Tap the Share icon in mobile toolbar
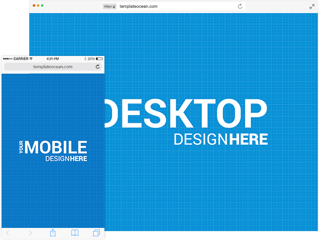 point(53,233)
